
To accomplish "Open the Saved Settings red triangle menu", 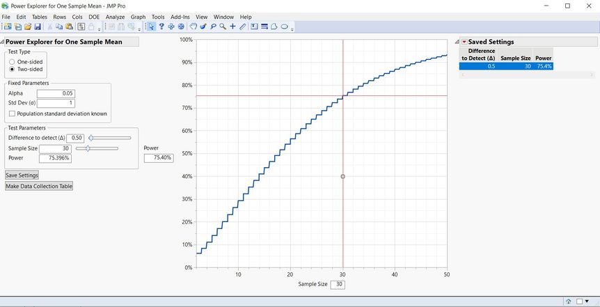I will (x=464, y=42).
